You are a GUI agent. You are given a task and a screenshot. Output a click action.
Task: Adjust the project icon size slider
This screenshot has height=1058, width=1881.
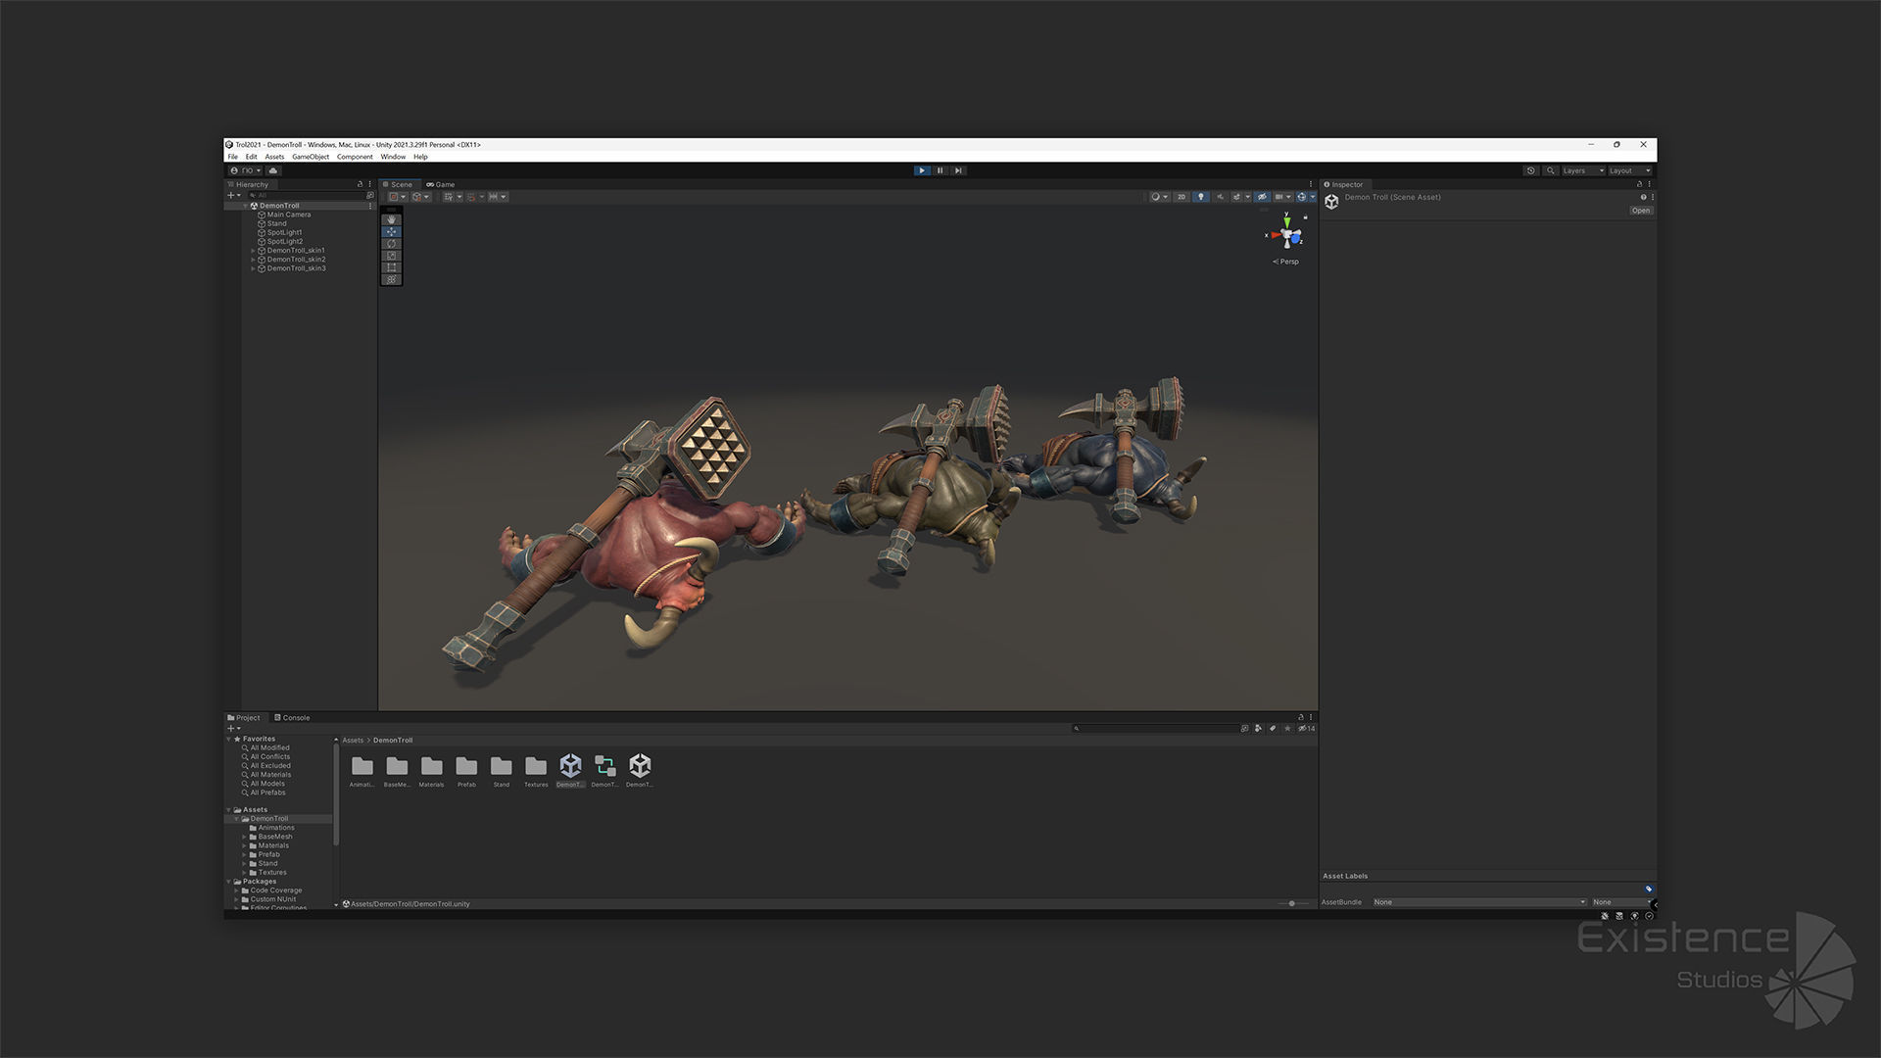pyautogui.click(x=1293, y=903)
